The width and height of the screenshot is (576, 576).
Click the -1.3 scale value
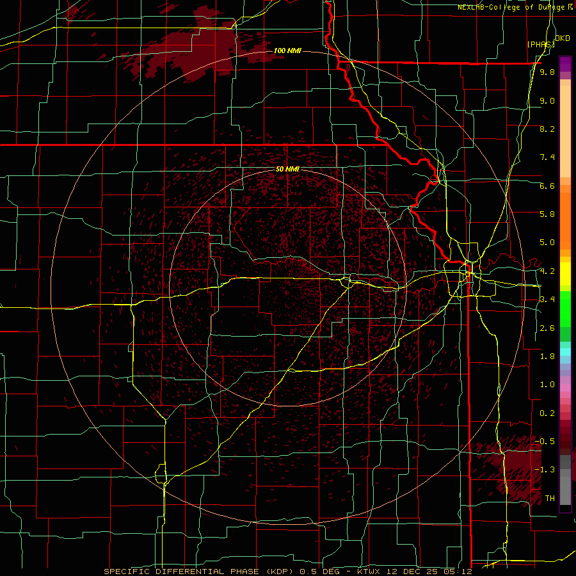coord(545,470)
